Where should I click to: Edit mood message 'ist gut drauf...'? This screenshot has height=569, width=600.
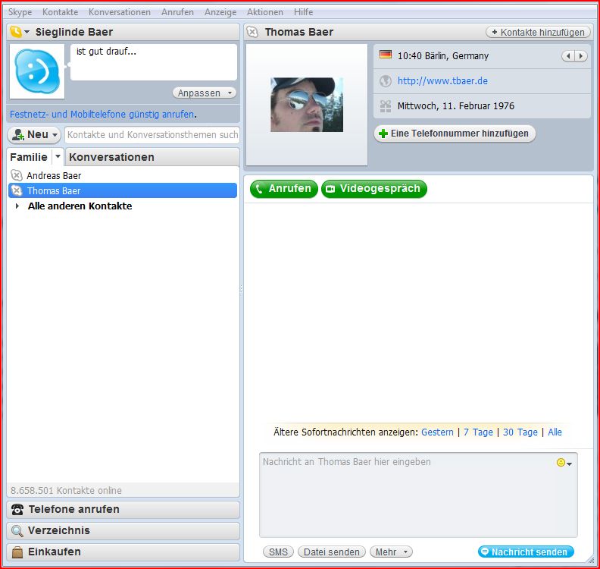point(154,62)
